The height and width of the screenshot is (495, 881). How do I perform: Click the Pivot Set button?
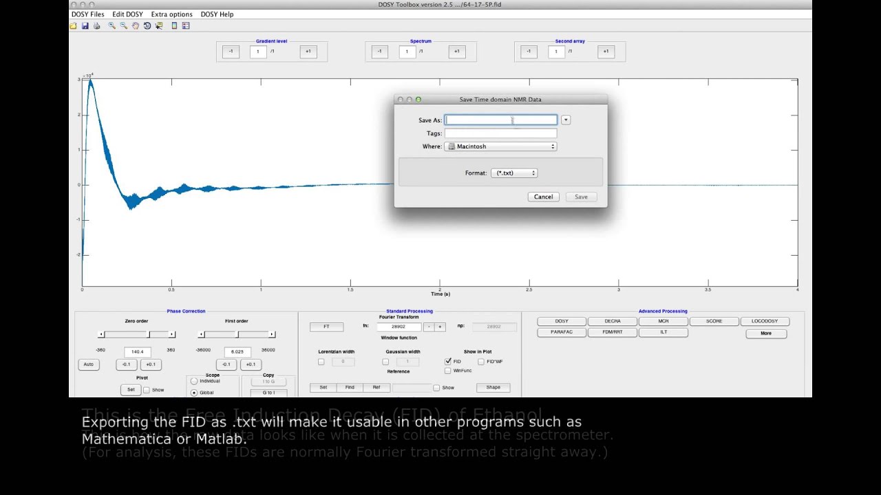point(131,390)
